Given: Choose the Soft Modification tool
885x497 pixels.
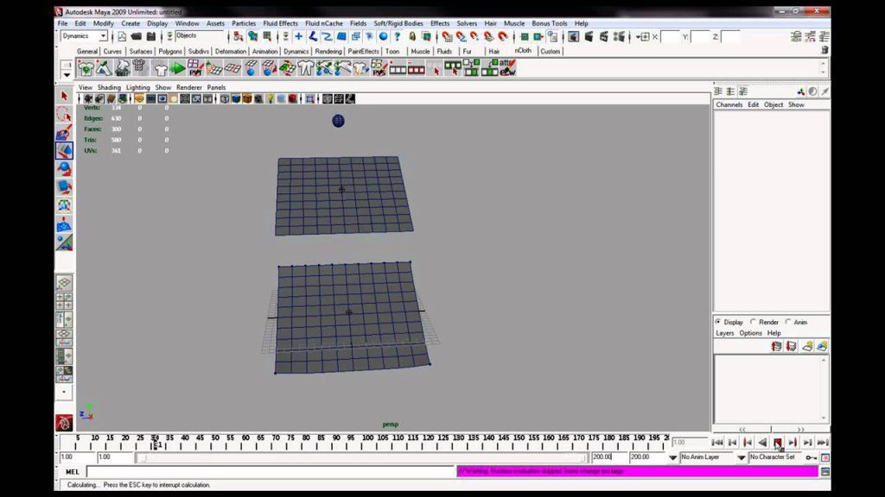Looking at the screenshot, I should point(64,223).
